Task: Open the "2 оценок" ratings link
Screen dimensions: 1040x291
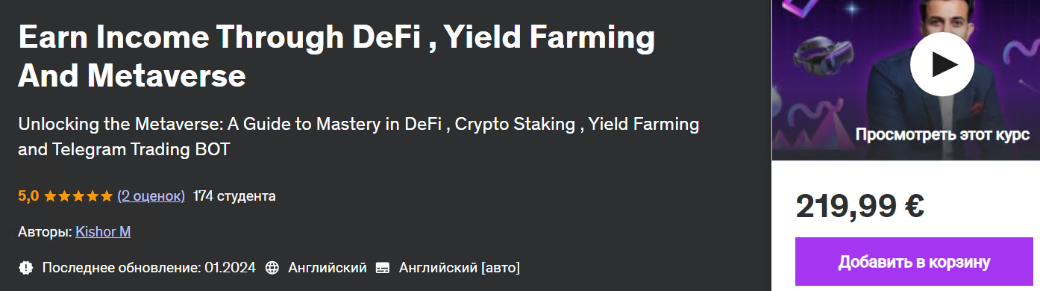Action: (151, 196)
